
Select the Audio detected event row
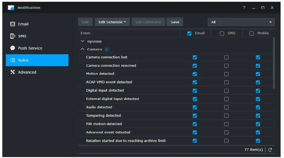[175, 107]
